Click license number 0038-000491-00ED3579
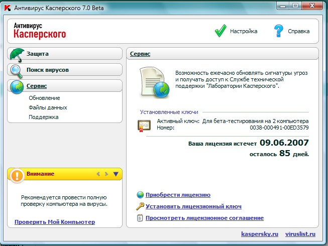The width and height of the screenshot is (328, 246). tap(279, 128)
